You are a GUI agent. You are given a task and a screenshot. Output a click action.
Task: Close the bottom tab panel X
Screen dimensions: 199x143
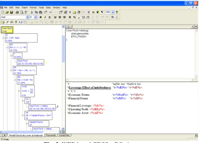tap(196, 135)
